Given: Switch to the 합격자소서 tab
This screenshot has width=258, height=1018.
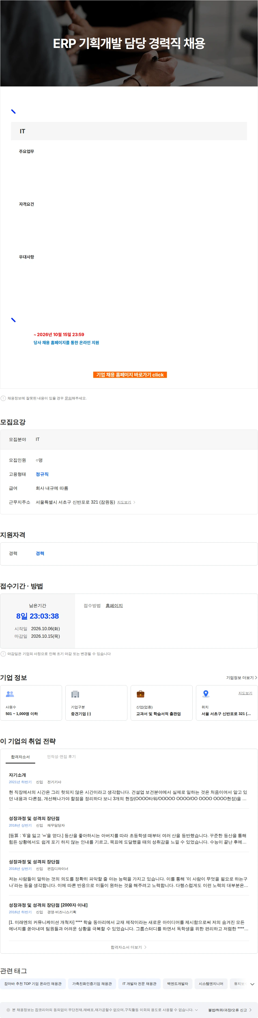Looking at the screenshot, I should coord(20,757).
